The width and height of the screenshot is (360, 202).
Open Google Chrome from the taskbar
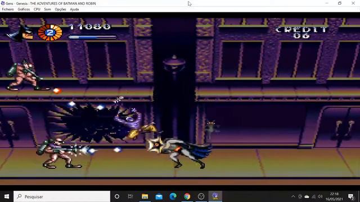pyautogui.click(x=187, y=196)
